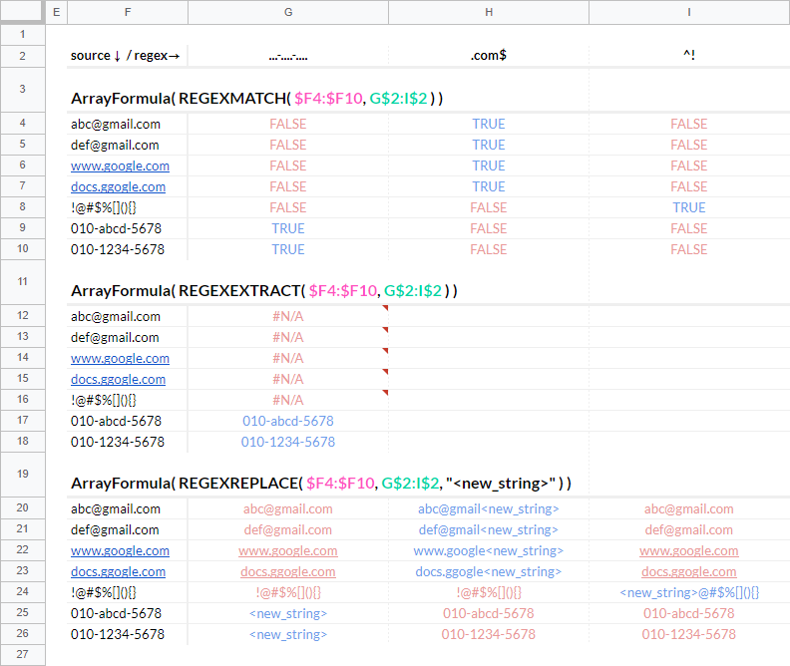Viewport: 790px width, 666px height.
Task: Click <new_string>@#$%[](){} cell in row 24
Action: (x=689, y=592)
